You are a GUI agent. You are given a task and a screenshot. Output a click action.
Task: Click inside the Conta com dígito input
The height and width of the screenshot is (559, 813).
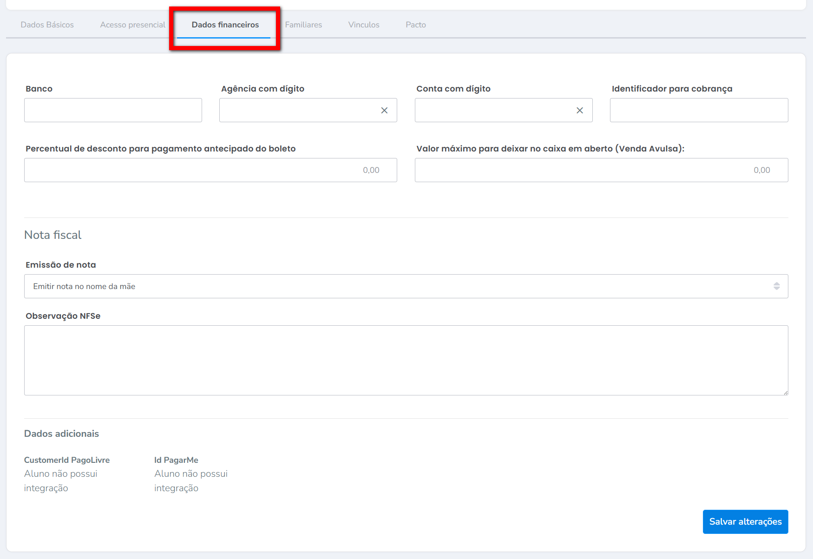point(492,110)
